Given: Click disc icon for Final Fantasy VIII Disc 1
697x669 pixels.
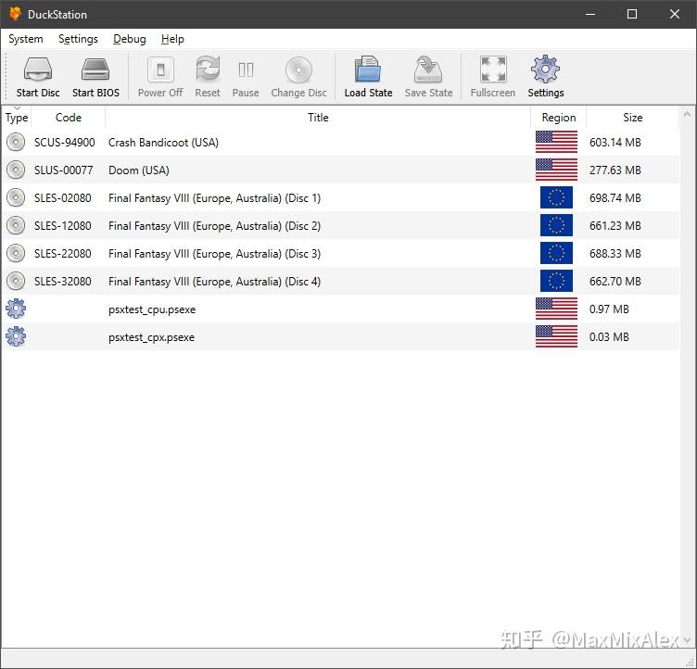Looking at the screenshot, I should pos(16,197).
